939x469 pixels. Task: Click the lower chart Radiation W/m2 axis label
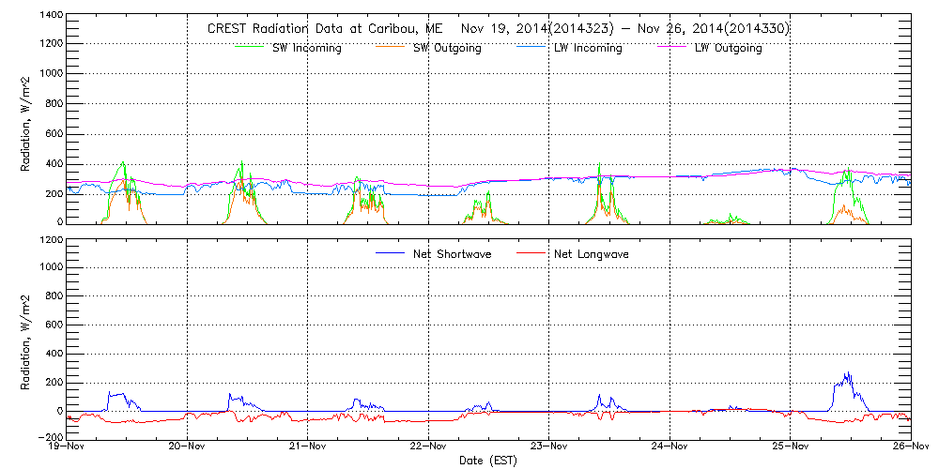(x=25, y=339)
